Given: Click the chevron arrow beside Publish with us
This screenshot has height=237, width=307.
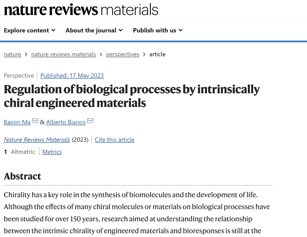Looking at the screenshot, I should point(181,30).
